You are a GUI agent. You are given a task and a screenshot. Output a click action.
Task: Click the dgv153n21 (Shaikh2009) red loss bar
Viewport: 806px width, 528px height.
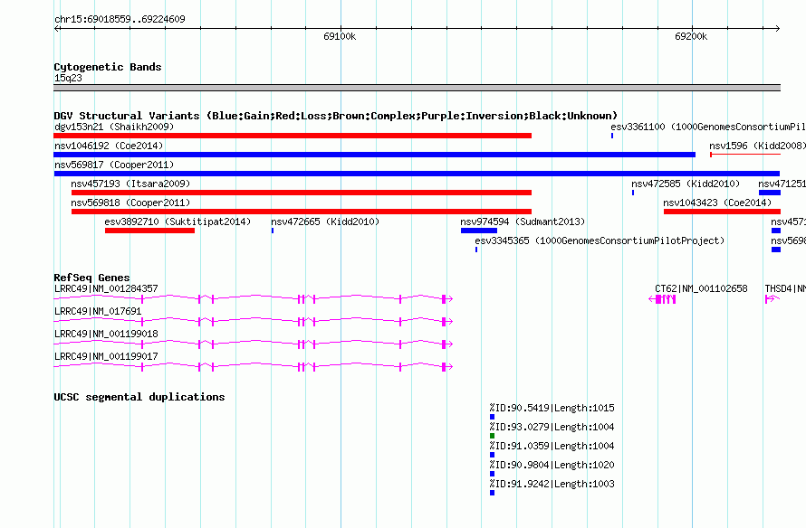click(x=293, y=136)
